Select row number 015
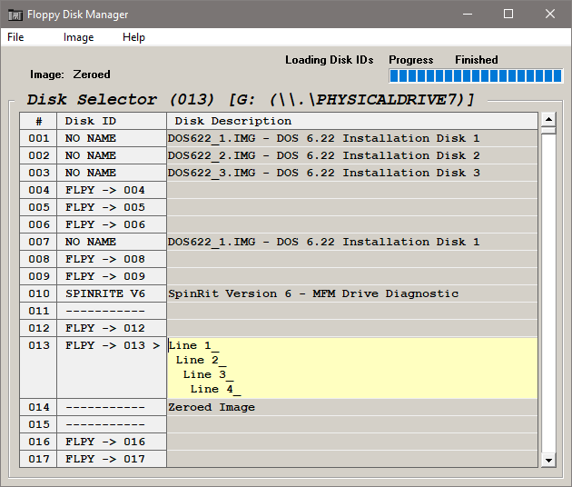 (x=39, y=424)
